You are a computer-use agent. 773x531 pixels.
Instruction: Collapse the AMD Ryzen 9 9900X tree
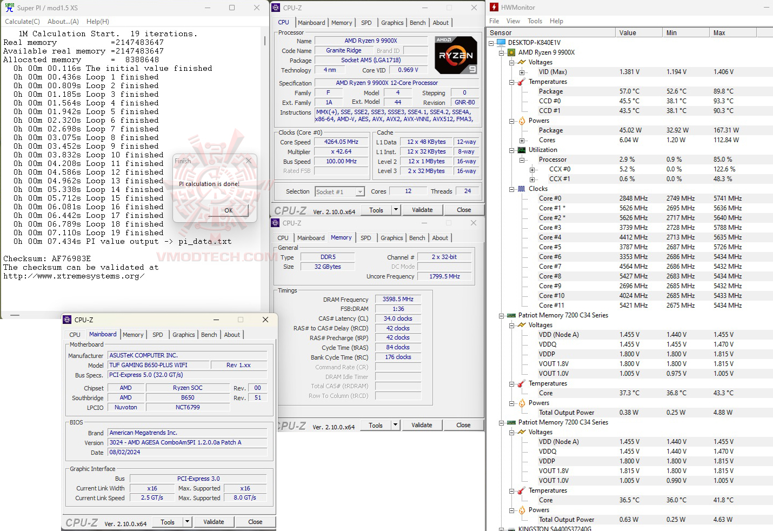pyautogui.click(x=503, y=52)
